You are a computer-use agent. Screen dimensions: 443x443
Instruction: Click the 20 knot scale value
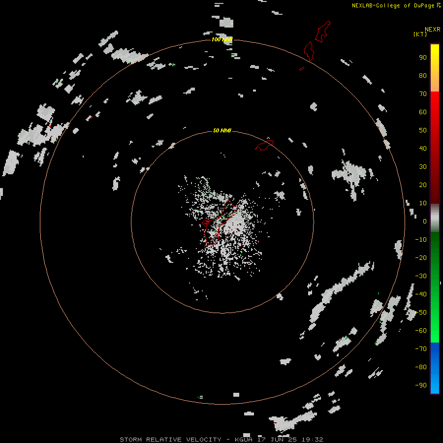tap(423, 185)
